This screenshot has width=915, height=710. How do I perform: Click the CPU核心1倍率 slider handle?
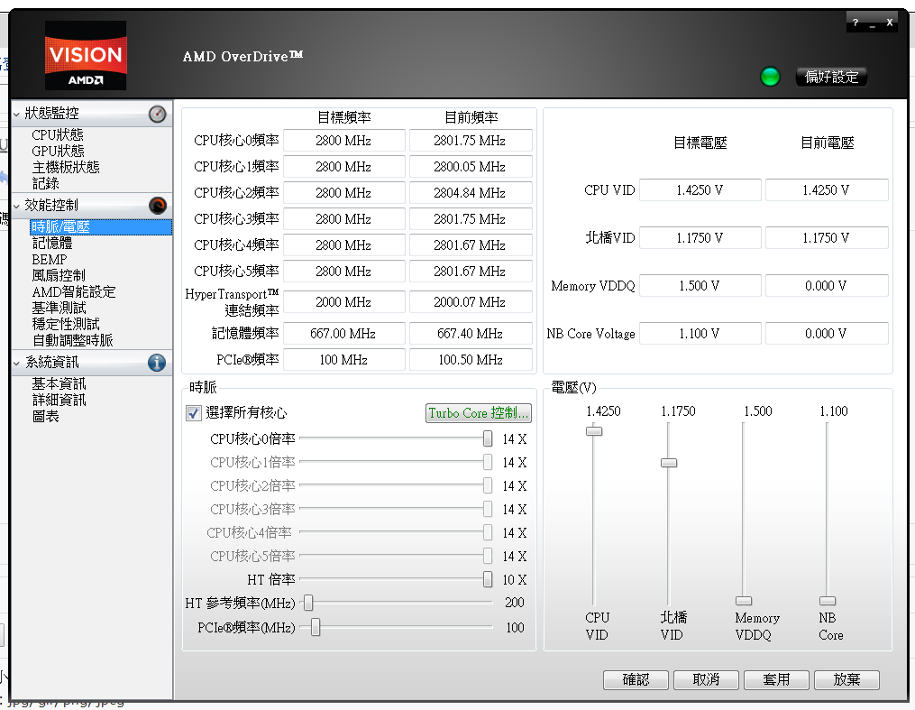pos(488,462)
